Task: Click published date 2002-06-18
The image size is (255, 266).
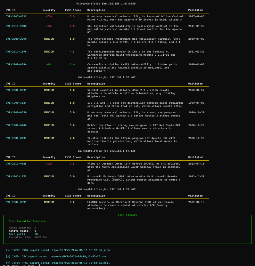Action: (x=196, y=202)
